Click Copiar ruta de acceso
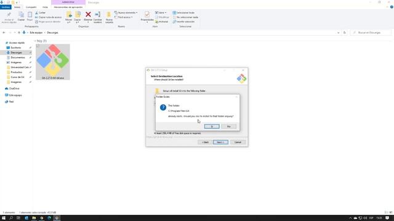This screenshot has height=221, width=394. coord(48,17)
